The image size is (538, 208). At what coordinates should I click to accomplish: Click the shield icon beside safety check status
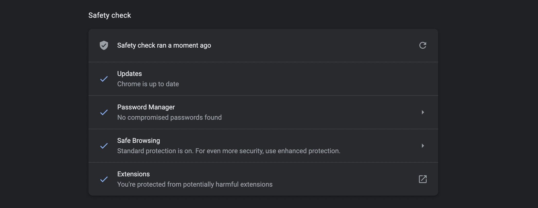104,45
